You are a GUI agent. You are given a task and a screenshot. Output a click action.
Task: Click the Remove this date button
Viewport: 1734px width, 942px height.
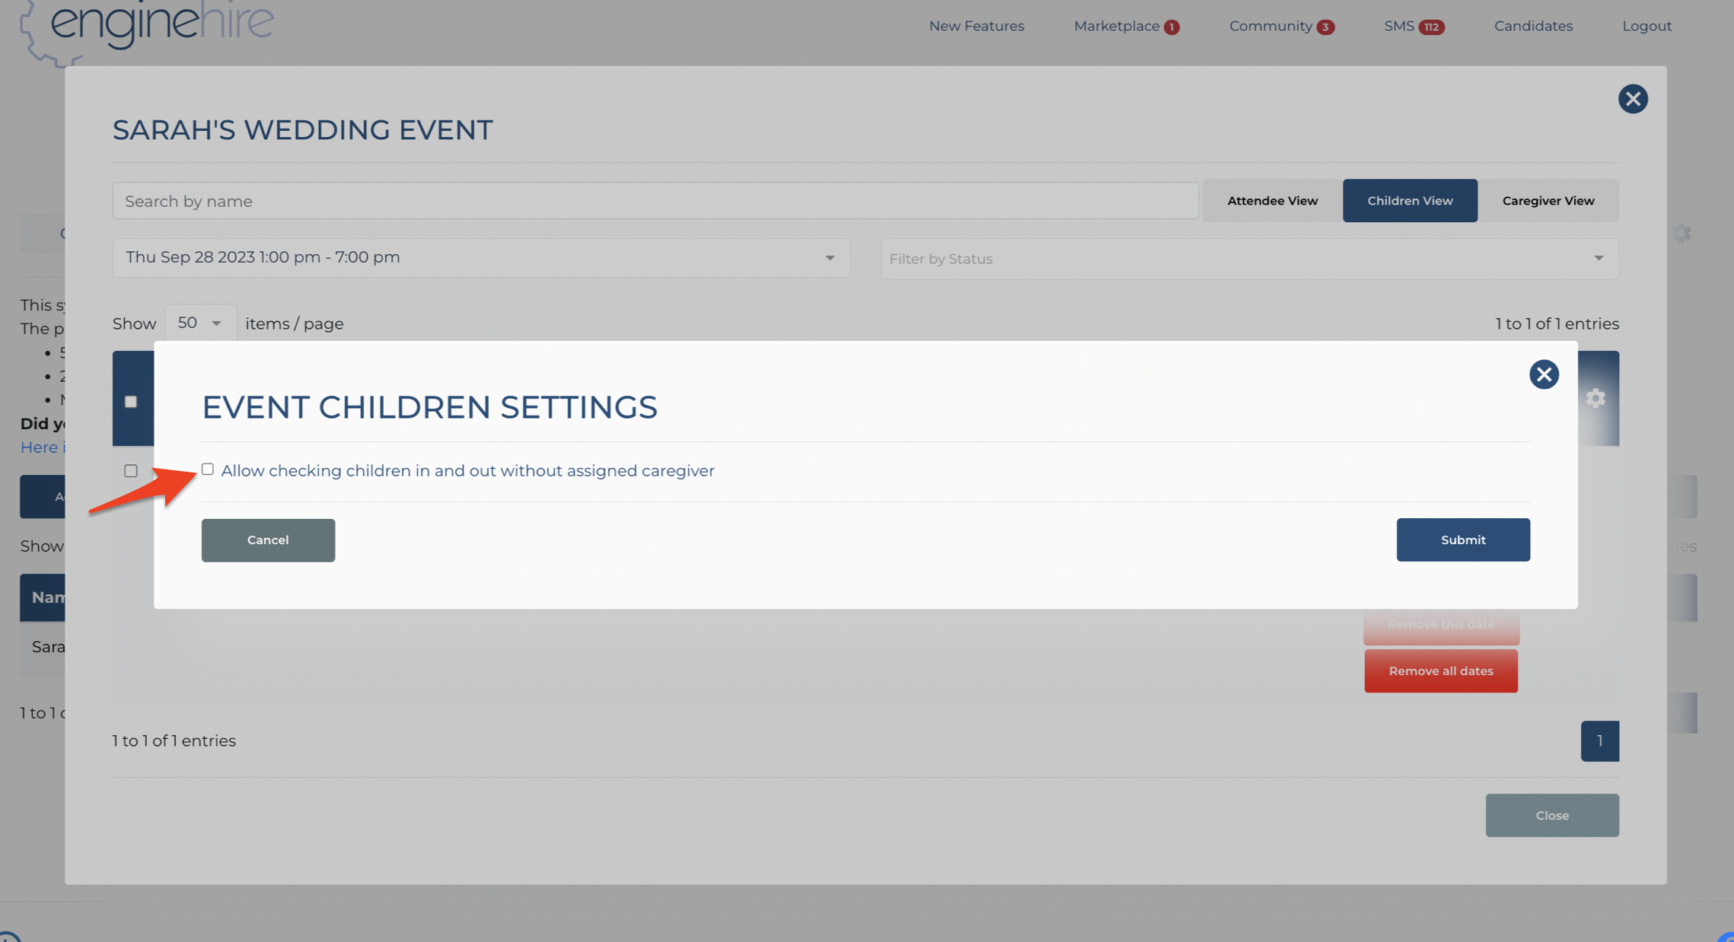pyautogui.click(x=1441, y=625)
